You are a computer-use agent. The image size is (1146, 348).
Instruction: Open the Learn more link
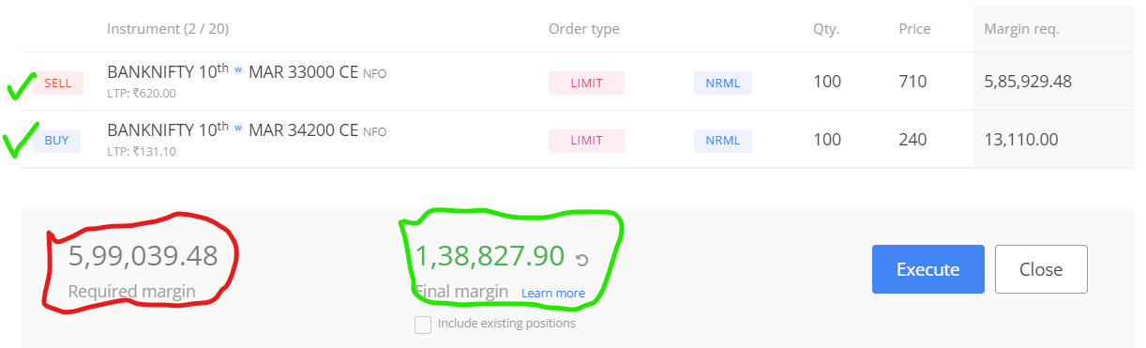(x=553, y=294)
